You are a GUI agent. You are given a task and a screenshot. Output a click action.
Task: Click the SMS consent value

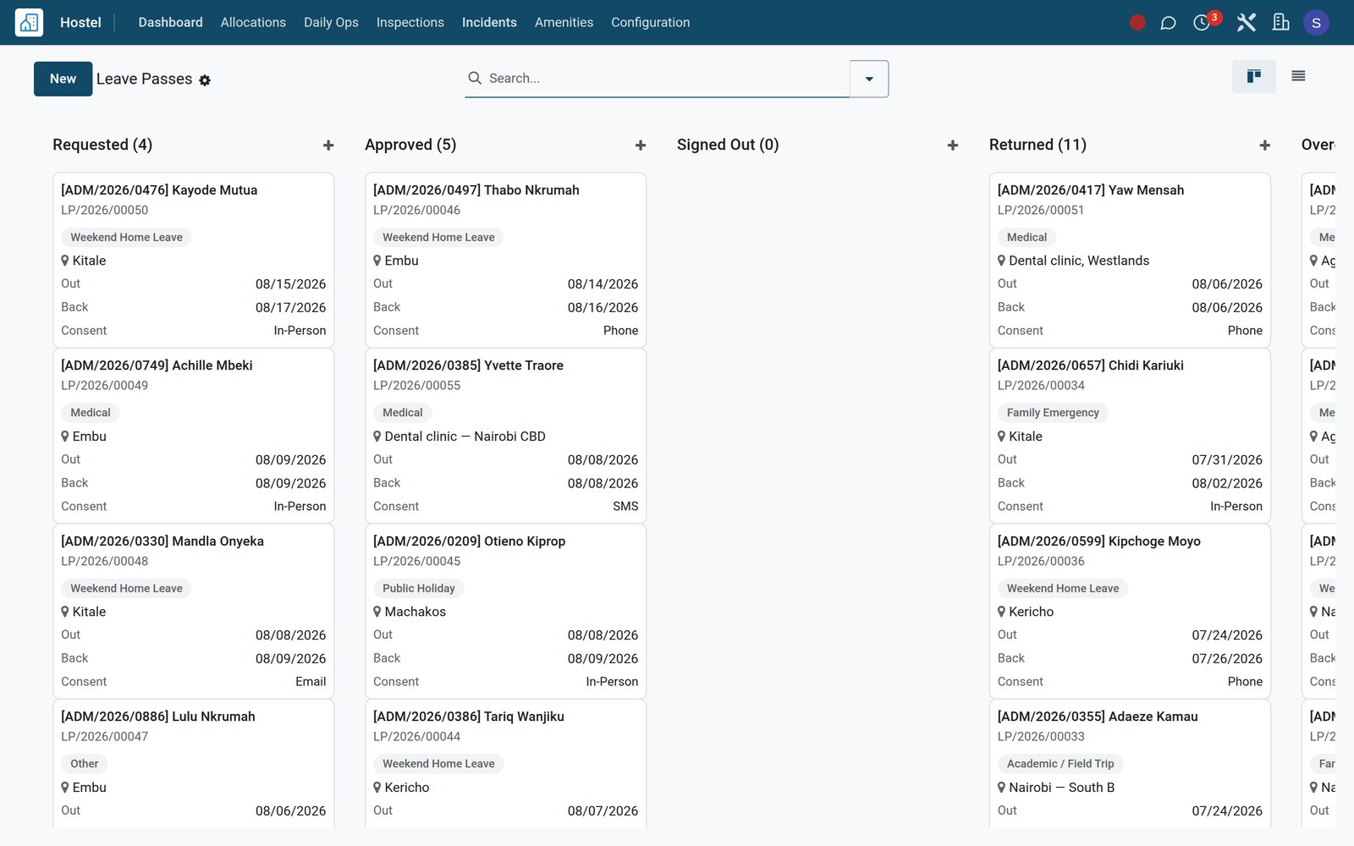click(x=625, y=507)
